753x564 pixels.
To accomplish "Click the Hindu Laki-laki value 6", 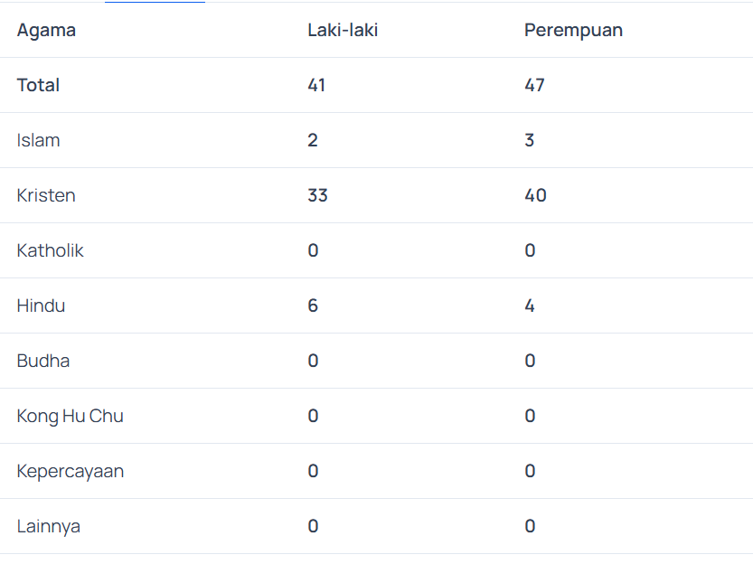I will click(x=313, y=305).
